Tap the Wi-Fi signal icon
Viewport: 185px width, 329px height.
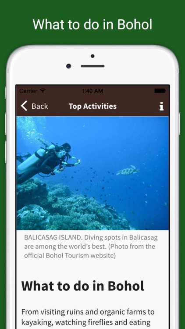[x=43, y=91]
